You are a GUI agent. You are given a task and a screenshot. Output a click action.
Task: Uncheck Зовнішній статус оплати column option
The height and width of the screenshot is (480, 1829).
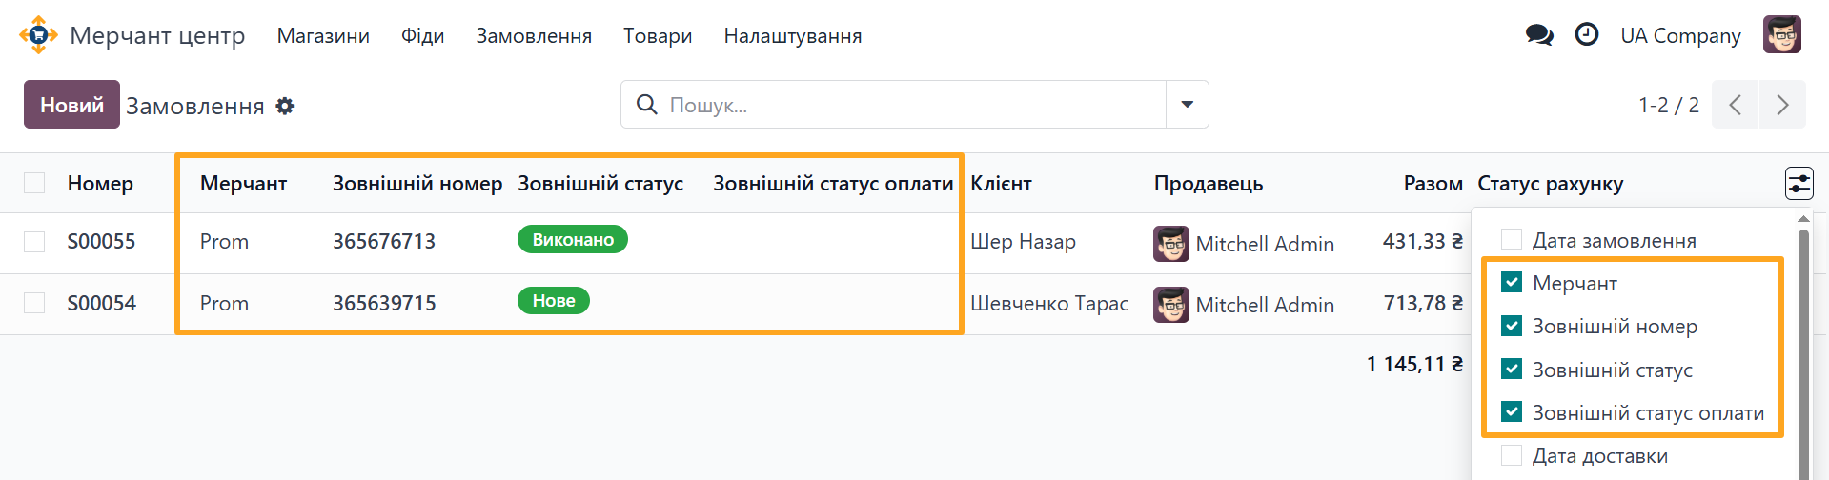[1512, 412]
